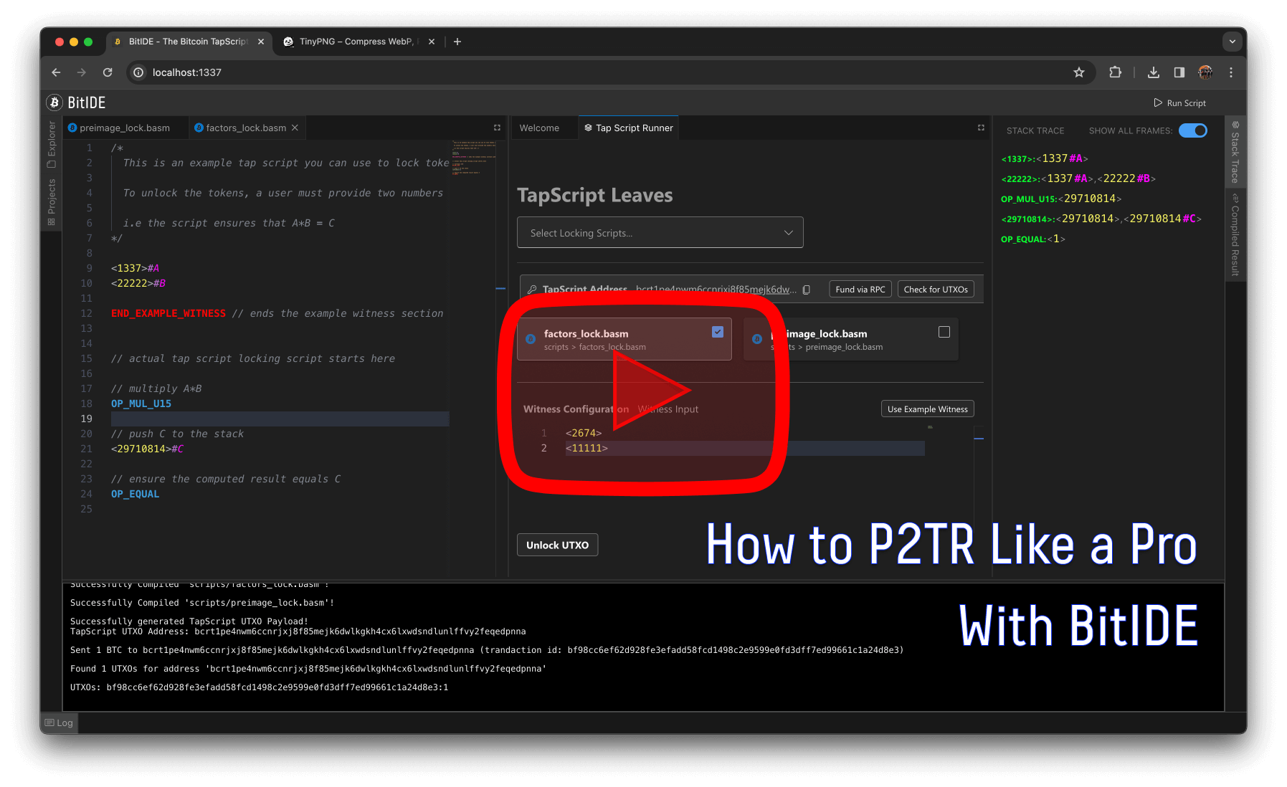Open the browser extensions puzzle icon
This screenshot has height=787, width=1287.
[x=1115, y=72]
